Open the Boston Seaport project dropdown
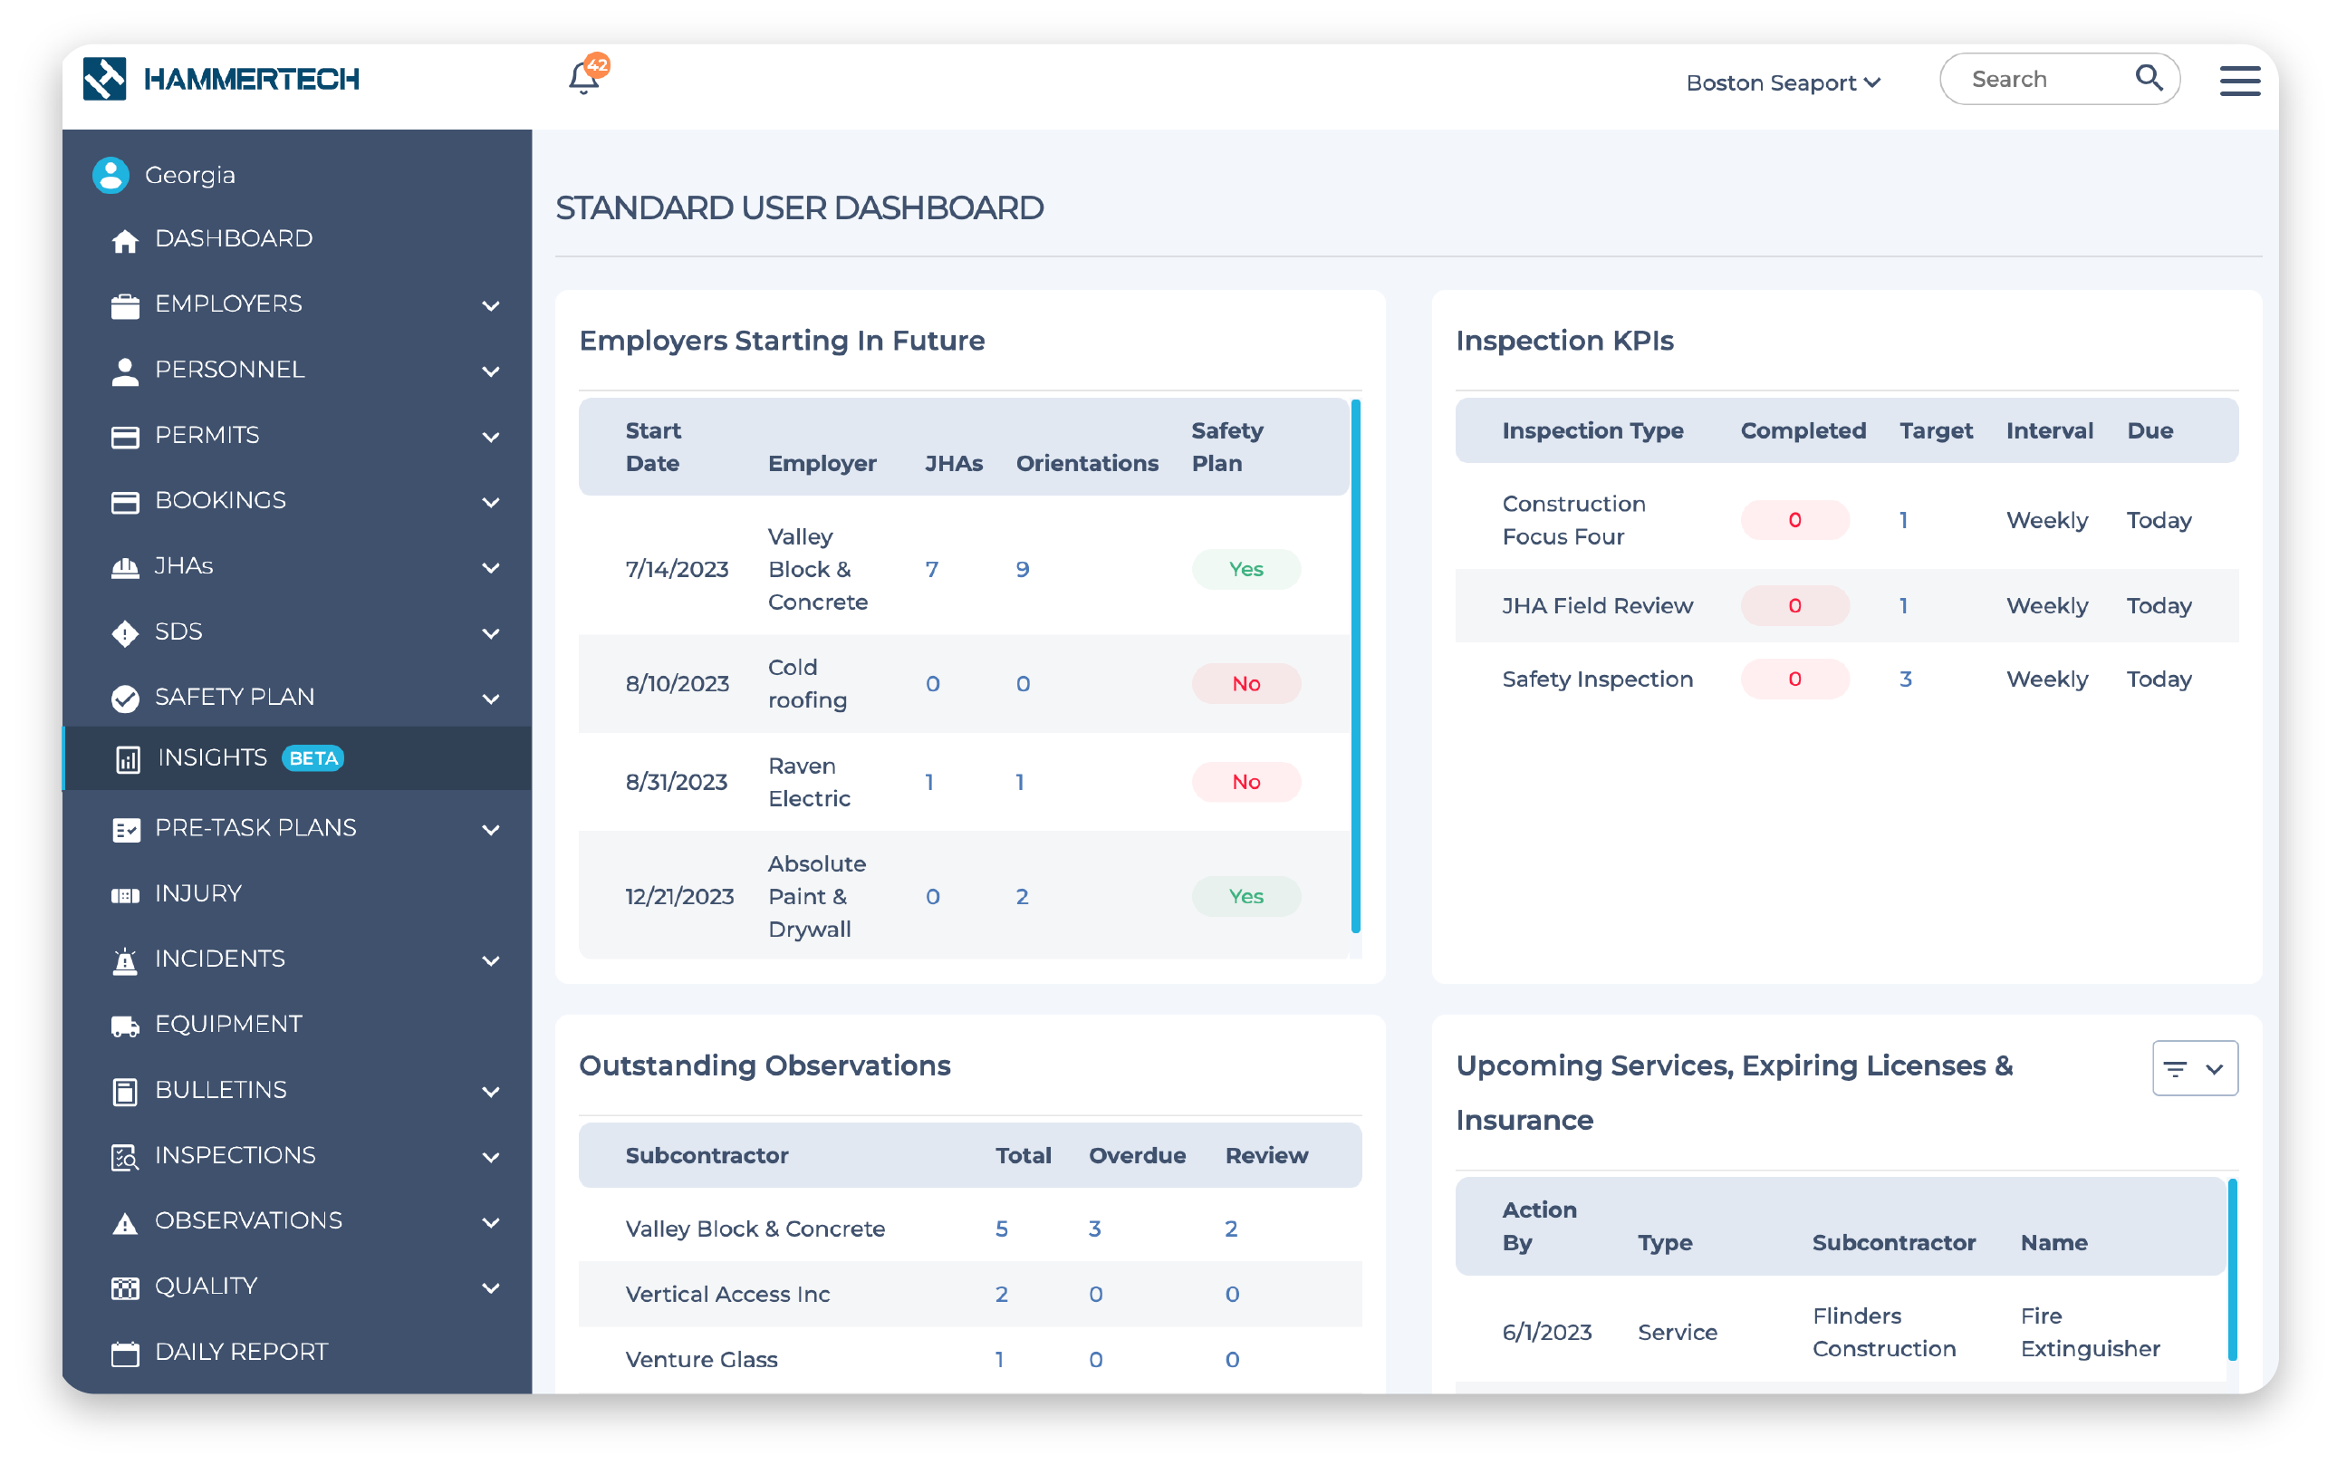 tap(1782, 82)
